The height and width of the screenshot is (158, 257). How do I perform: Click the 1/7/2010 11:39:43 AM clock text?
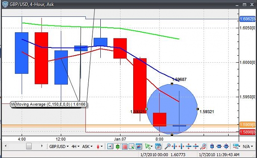[x=219, y=155]
